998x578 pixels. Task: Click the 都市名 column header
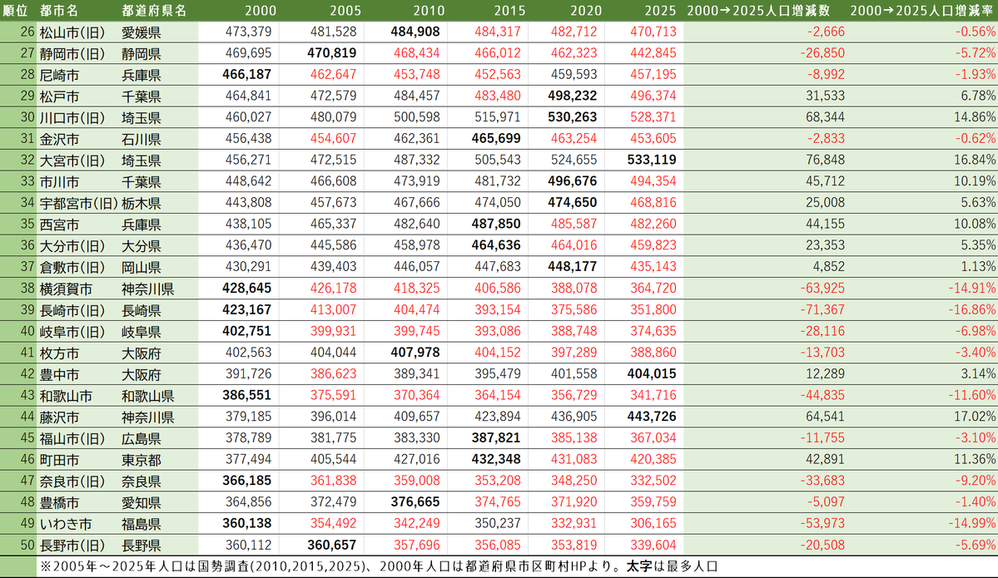(59, 11)
